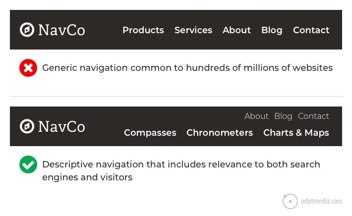Click the compass logo icon in top navbar
The width and height of the screenshot is (352, 216).
pos(27,30)
